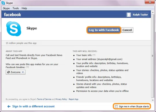The height and width of the screenshot is (112, 156).
Task: Tick Sign me in when Skype starts
Action: [116, 106]
